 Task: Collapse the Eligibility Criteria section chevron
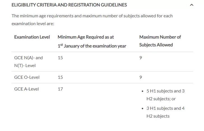[191, 5]
